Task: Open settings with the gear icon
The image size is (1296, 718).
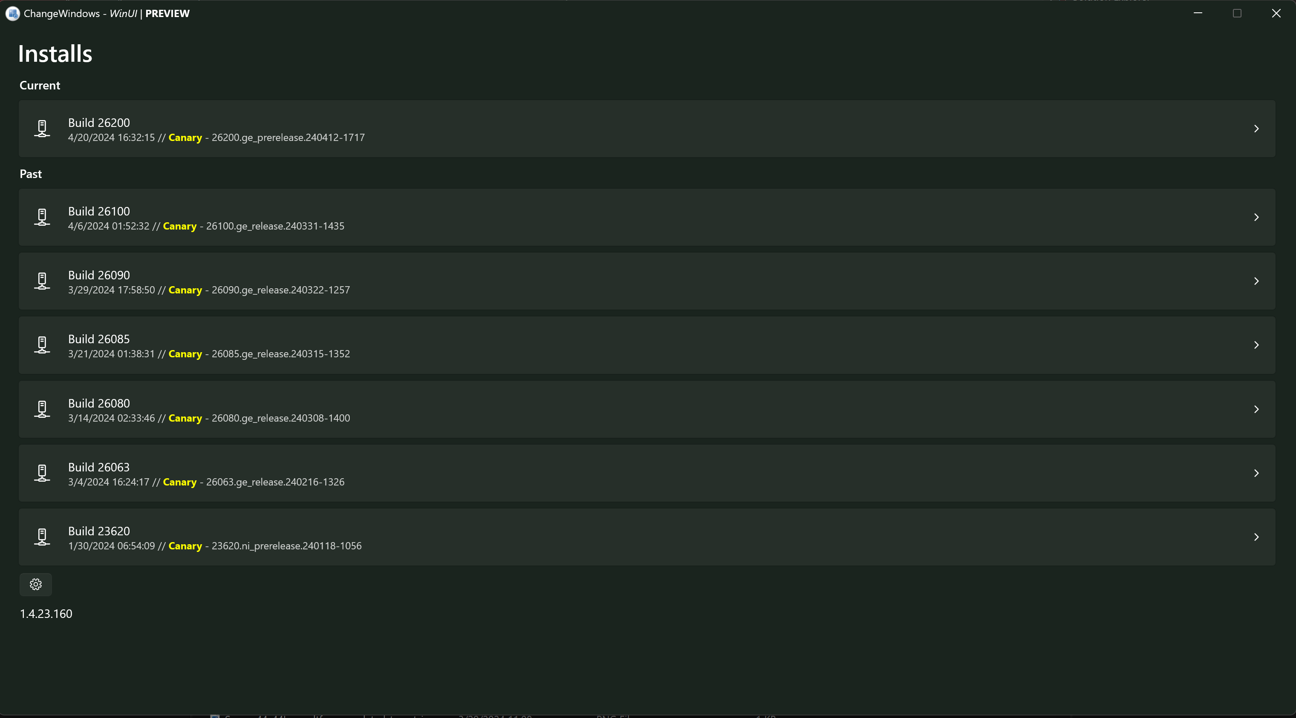Action: click(x=36, y=584)
